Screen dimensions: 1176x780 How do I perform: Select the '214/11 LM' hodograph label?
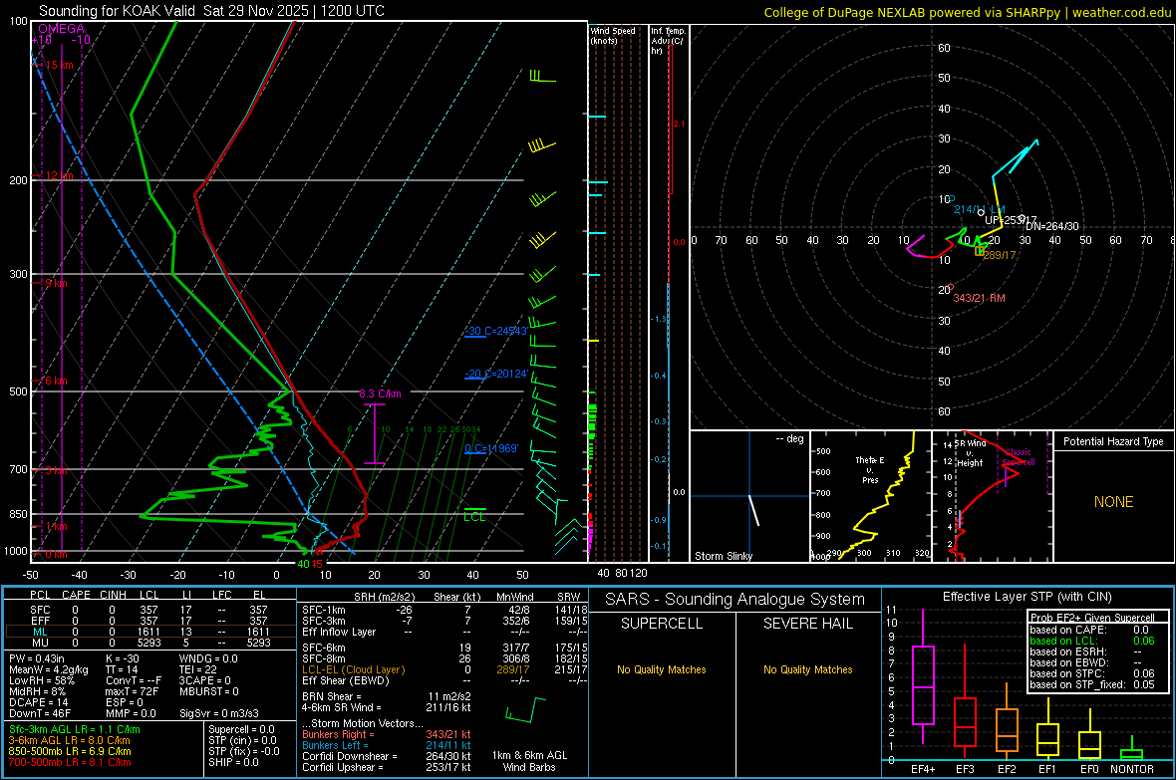(x=980, y=209)
